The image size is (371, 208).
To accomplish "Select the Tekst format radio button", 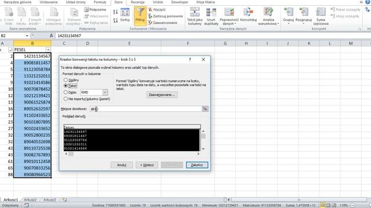I will click(x=66, y=86).
